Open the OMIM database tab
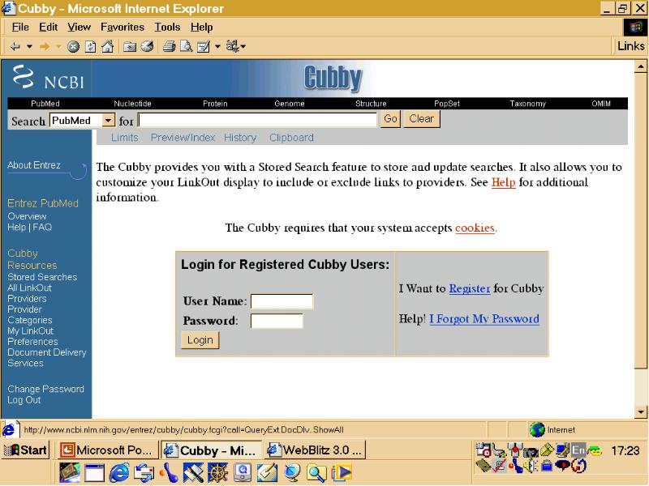Image resolution: width=649 pixels, height=486 pixels. coord(601,104)
